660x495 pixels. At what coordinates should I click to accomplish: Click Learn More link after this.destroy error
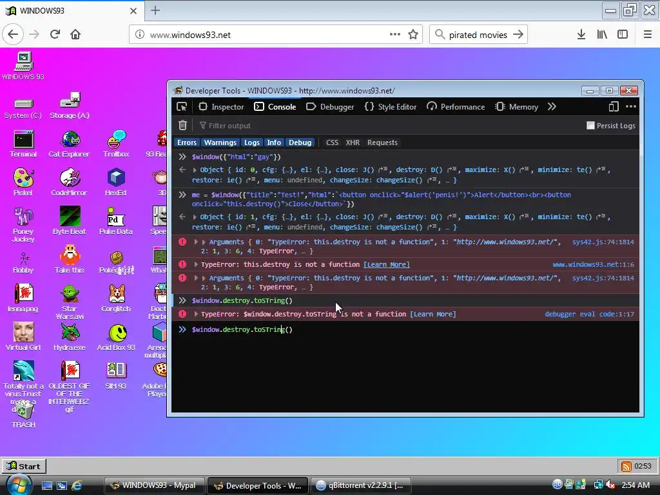pos(387,264)
